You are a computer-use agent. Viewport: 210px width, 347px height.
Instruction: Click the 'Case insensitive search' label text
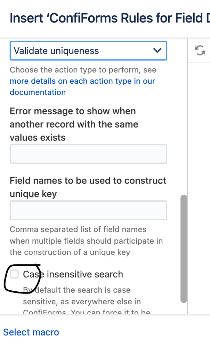(73, 274)
